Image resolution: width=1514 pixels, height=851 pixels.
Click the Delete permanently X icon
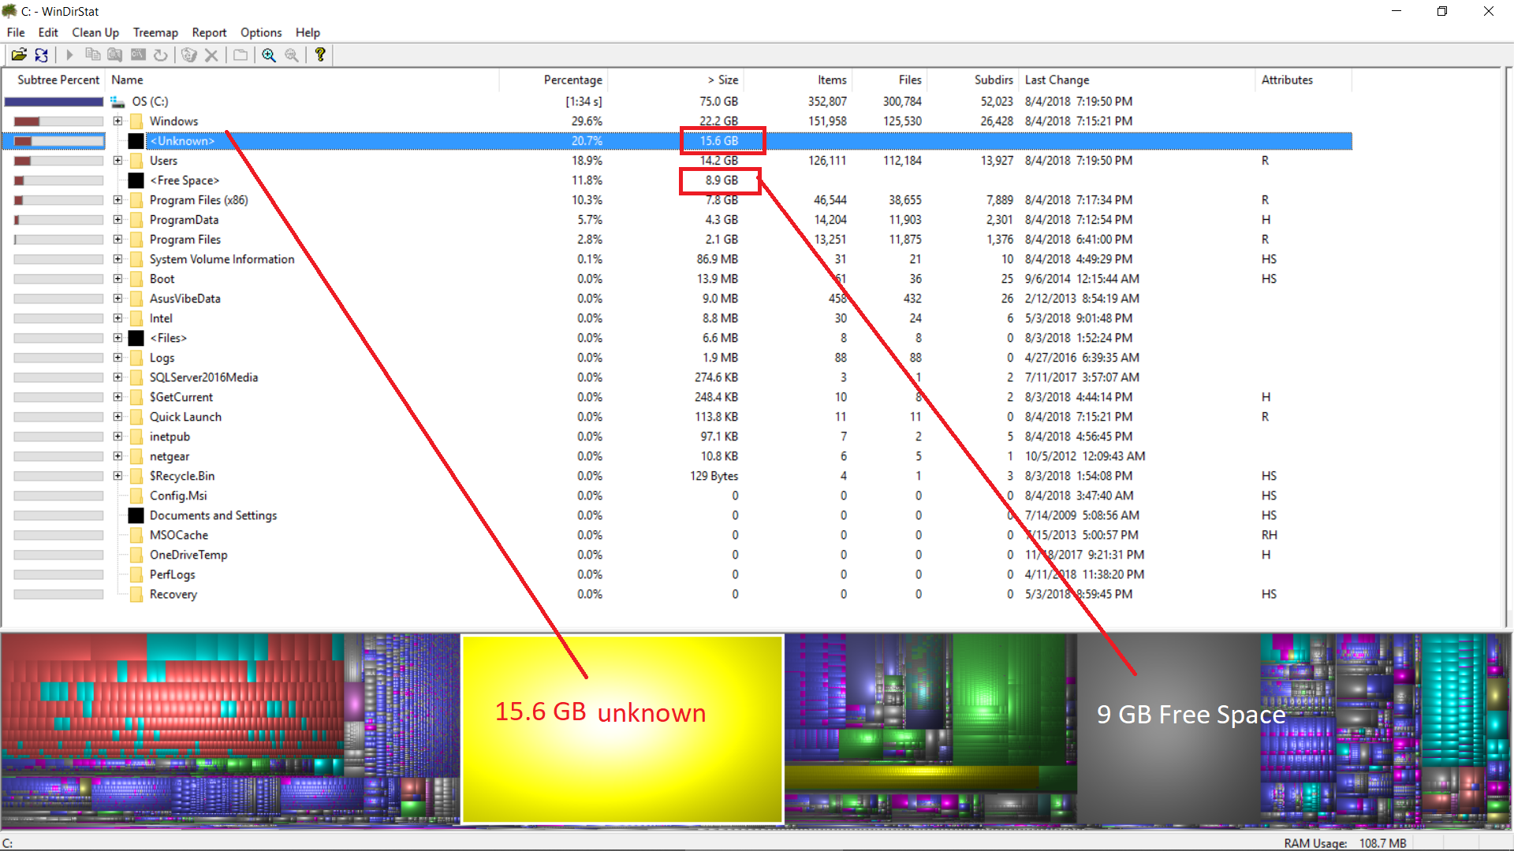[211, 55]
